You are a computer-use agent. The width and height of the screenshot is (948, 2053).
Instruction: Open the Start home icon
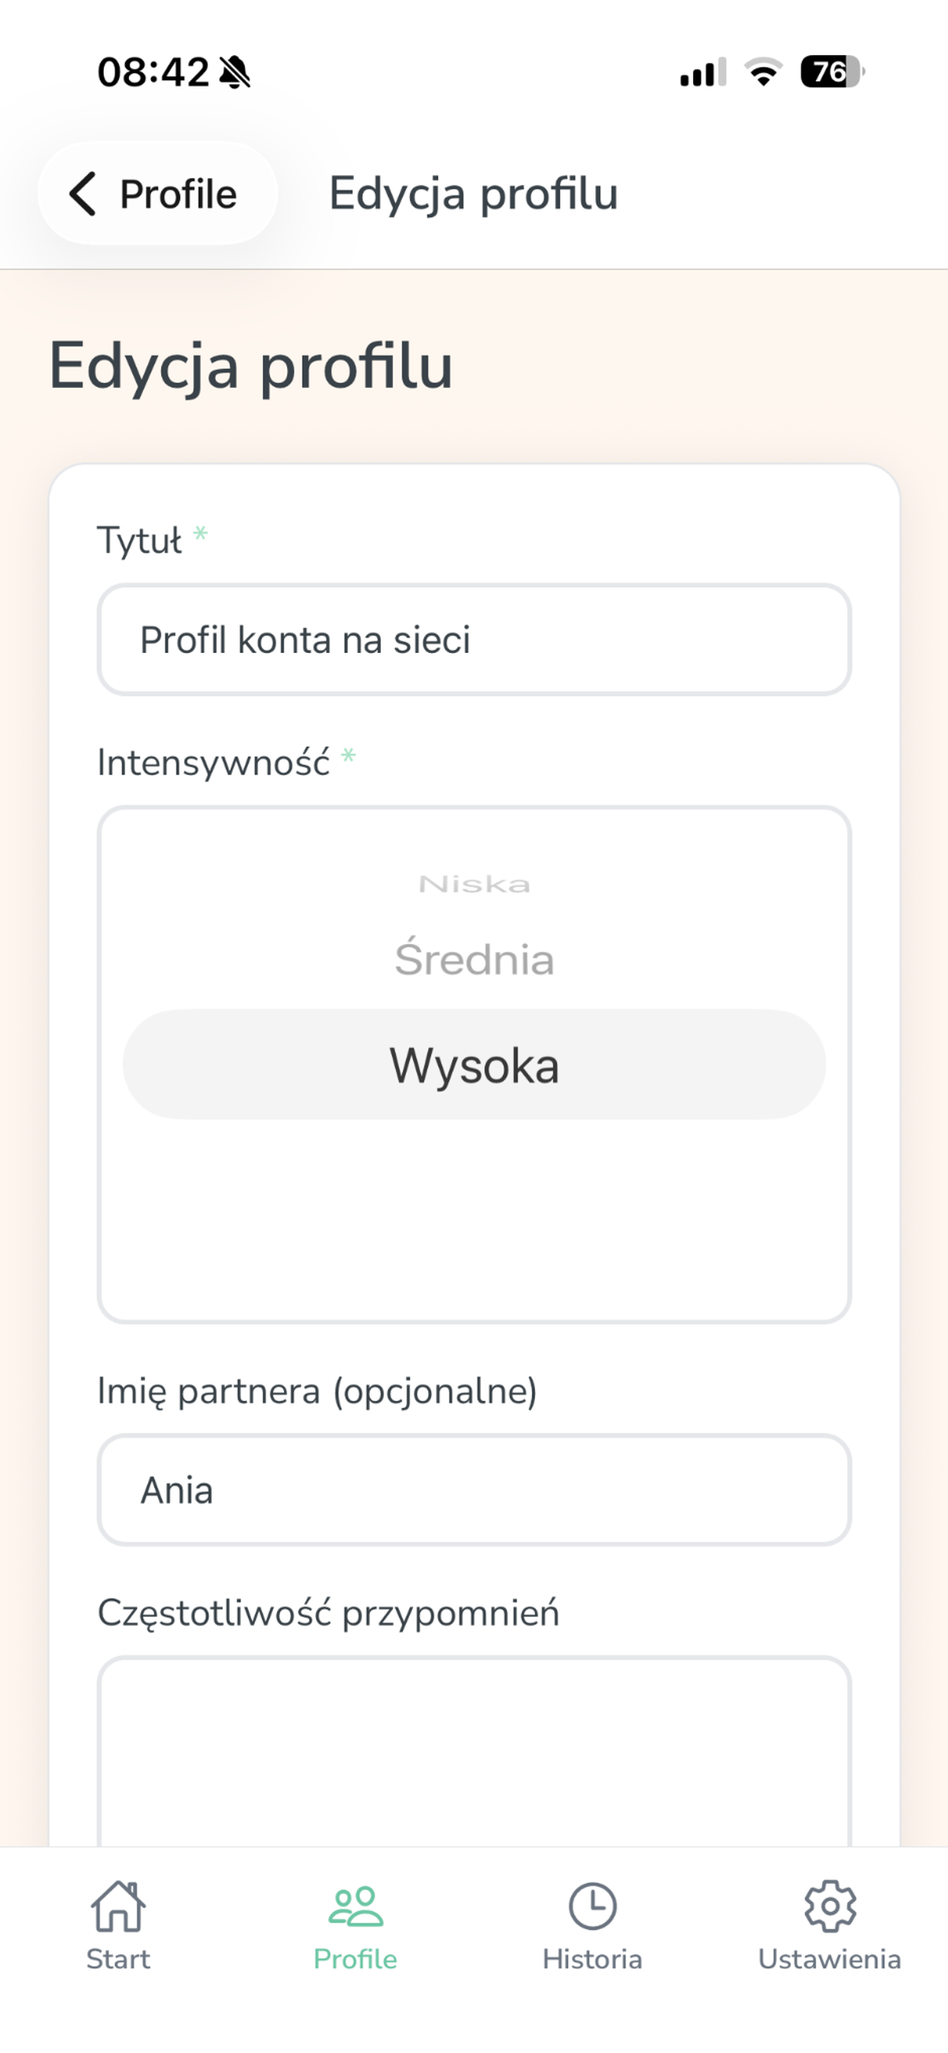[118, 1906]
